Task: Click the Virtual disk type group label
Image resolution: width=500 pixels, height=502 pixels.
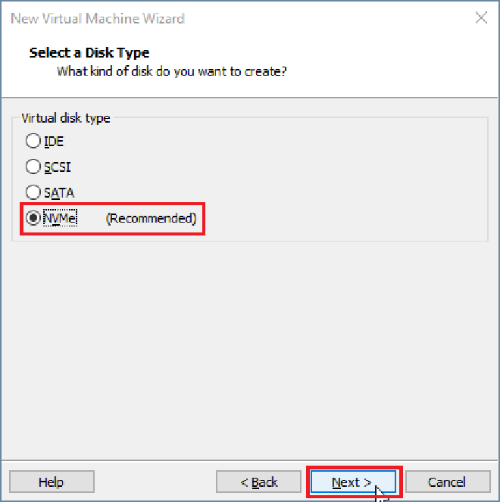Action: [66, 118]
